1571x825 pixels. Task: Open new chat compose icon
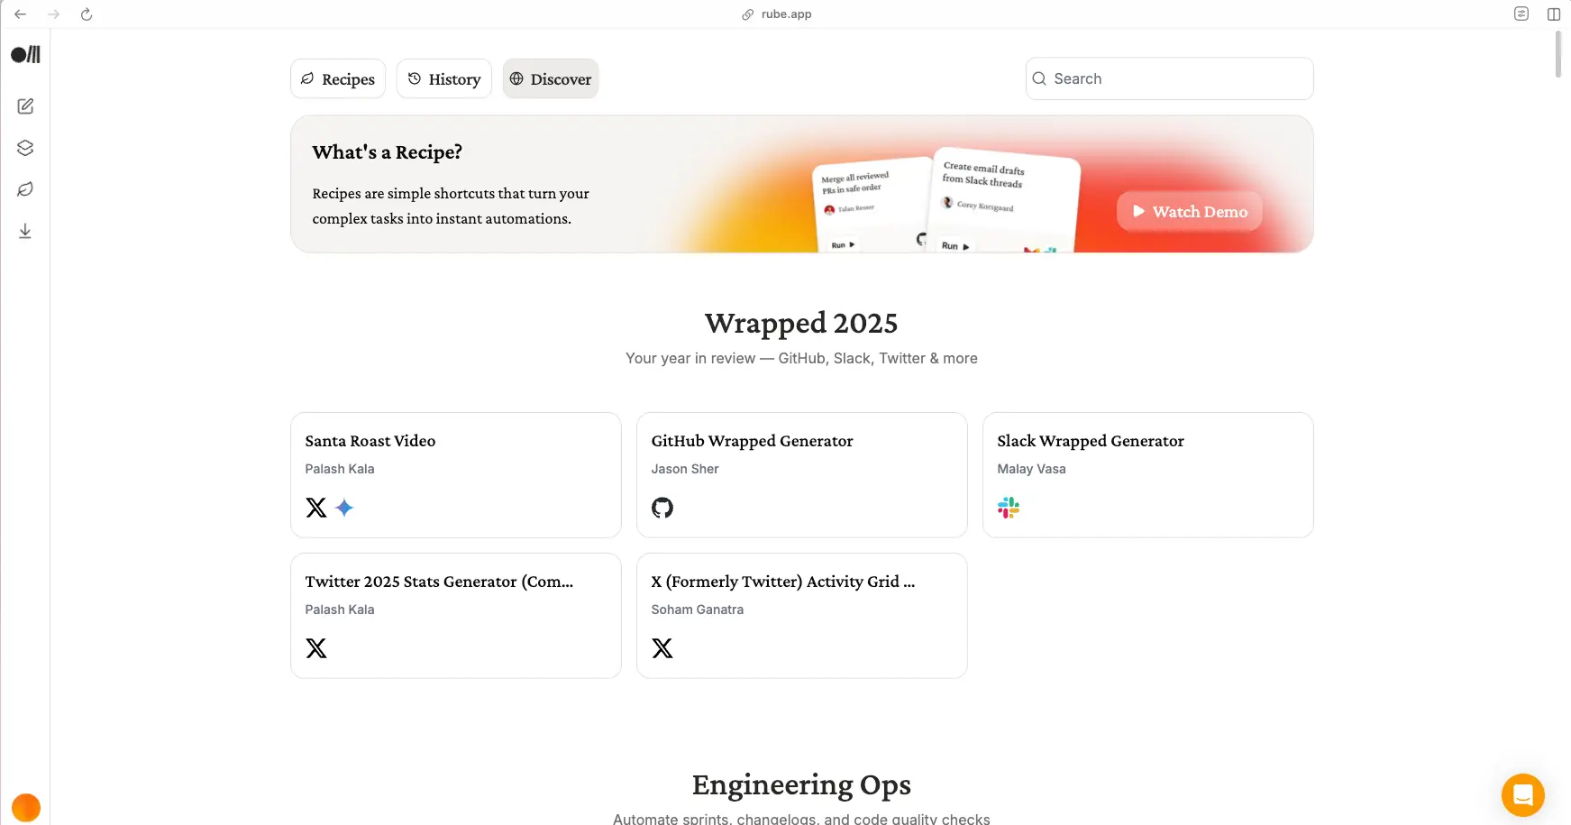pos(25,106)
